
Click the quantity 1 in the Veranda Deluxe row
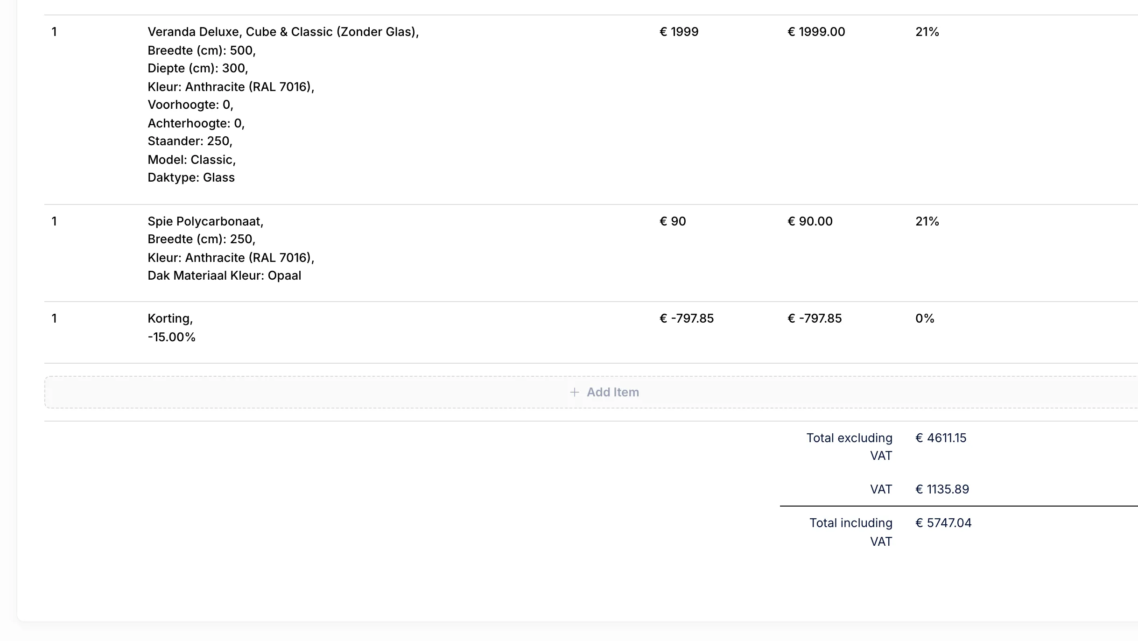point(54,32)
